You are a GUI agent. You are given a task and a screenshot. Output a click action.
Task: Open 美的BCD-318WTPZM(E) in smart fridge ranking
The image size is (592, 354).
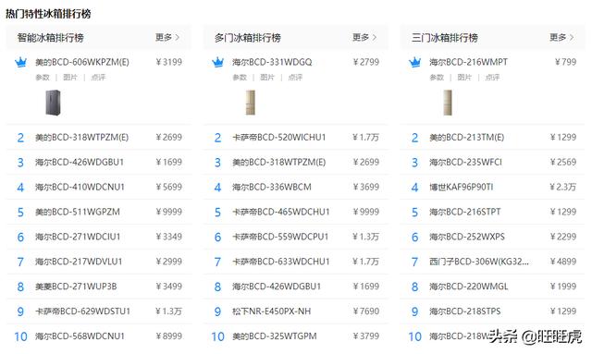click(x=82, y=138)
